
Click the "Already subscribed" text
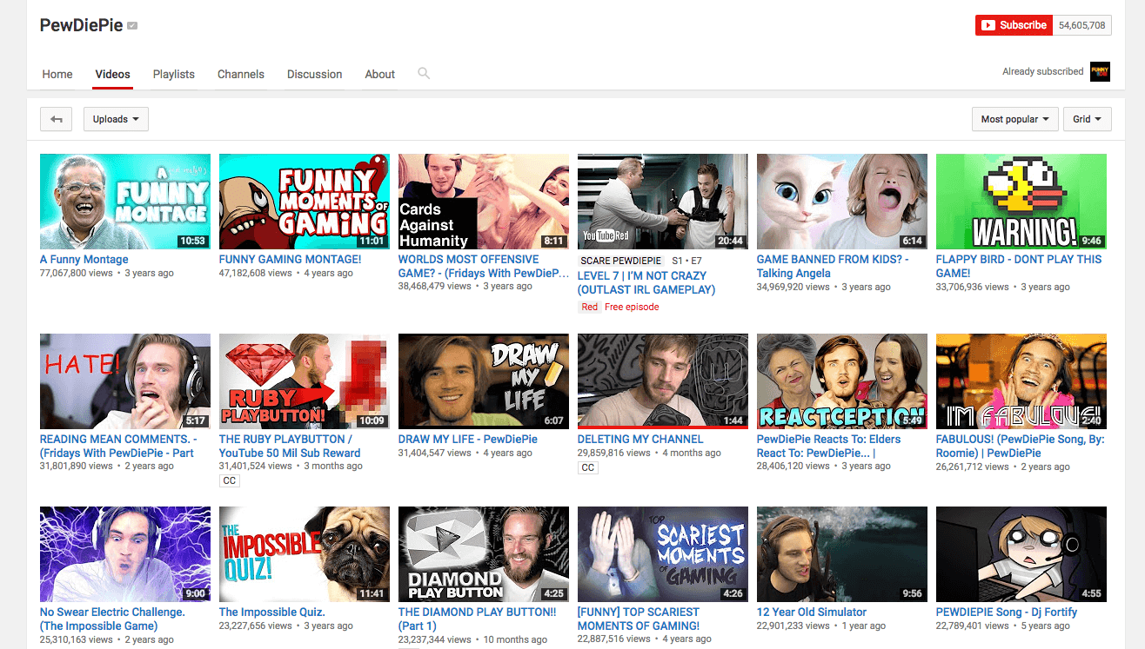[x=1043, y=71]
